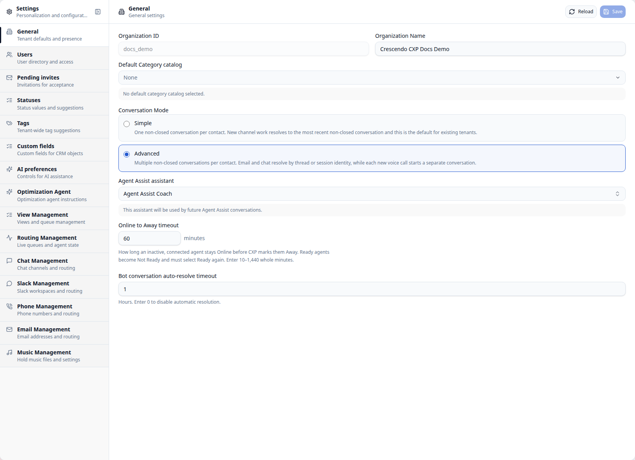This screenshot has width=635, height=460.
Task: Click the Statuses checklist icon
Action: coord(9,100)
